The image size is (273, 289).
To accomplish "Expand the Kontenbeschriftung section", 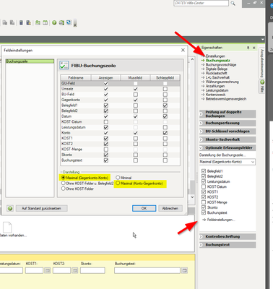I will click(x=227, y=236).
